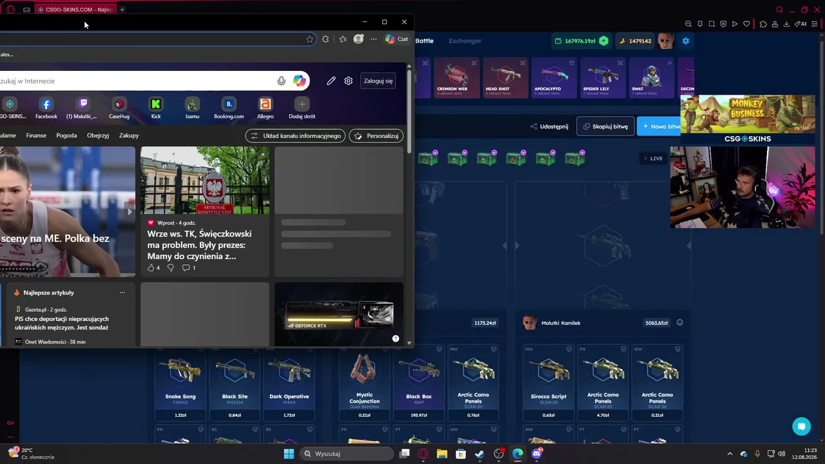
Task: Switch to the Exchanger tab on CSGO-Skins
Action: pyautogui.click(x=465, y=41)
